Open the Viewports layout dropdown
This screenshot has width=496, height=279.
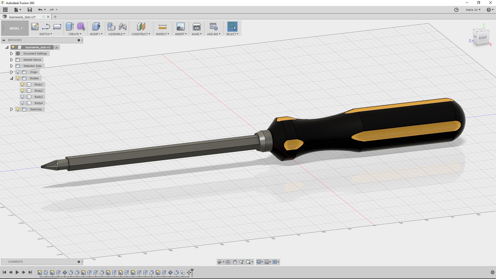coord(276,262)
